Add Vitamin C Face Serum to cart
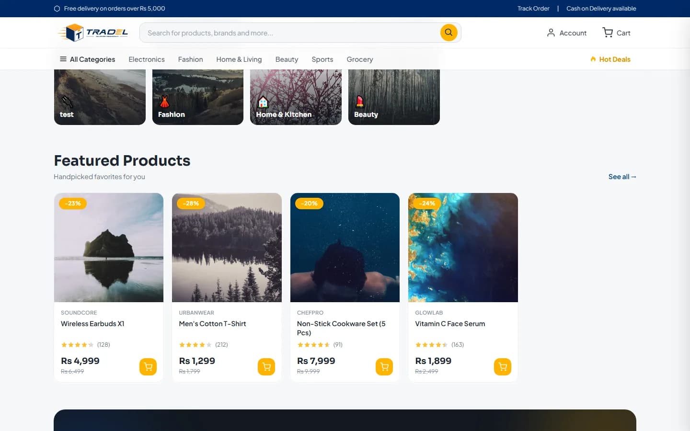Image resolution: width=690 pixels, height=431 pixels. (x=503, y=367)
